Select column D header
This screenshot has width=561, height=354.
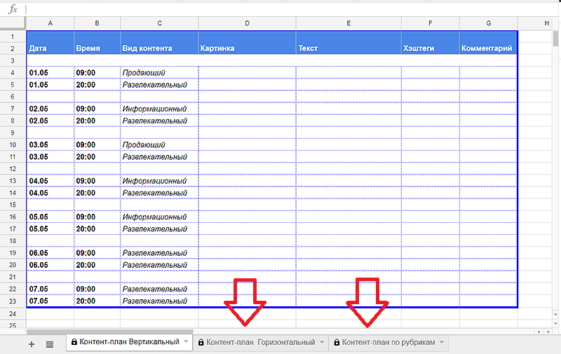pyautogui.click(x=247, y=23)
